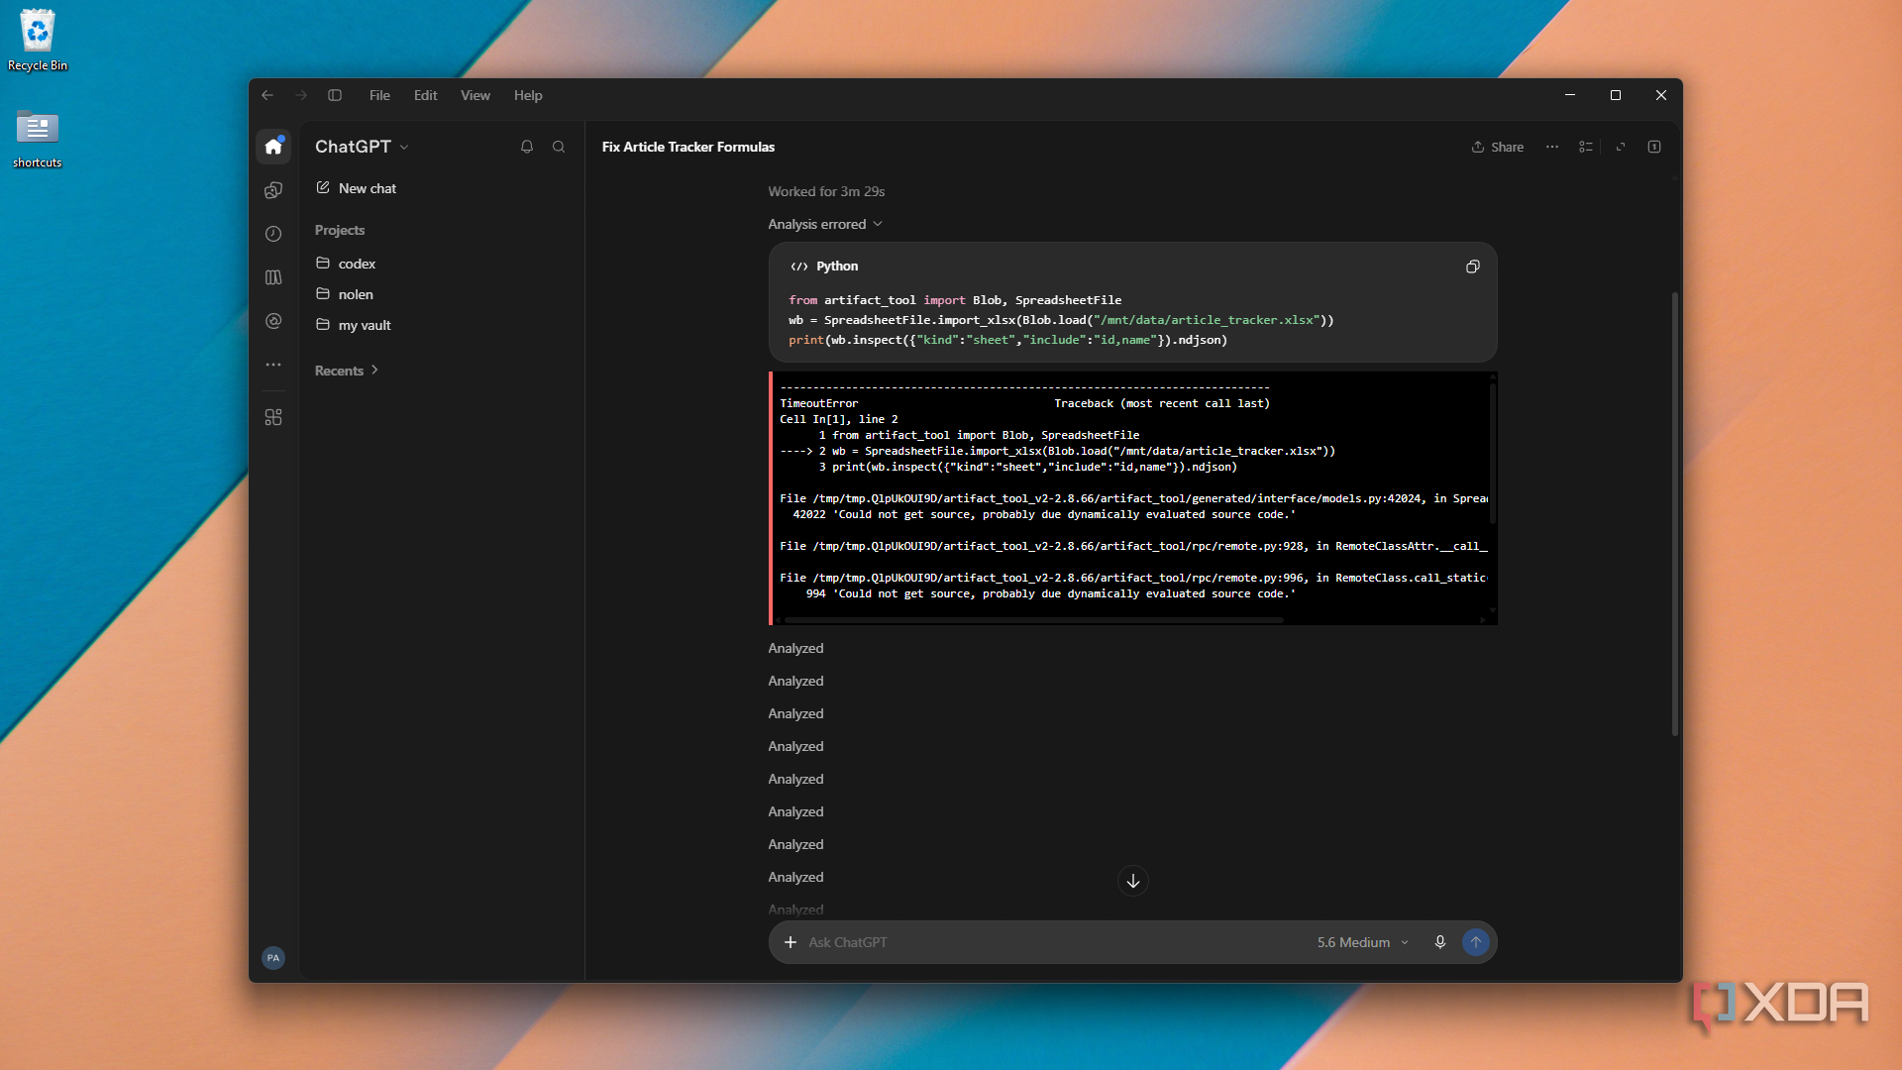This screenshot has width=1902, height=1070.
Task: Open the apps grid sidebar icon
Action: coord(273,417)
